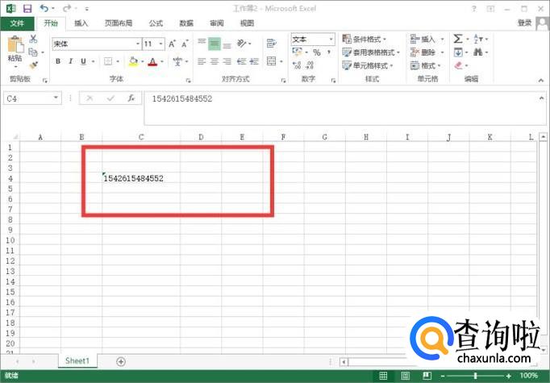Align cell text right
550x383 pixels.
[227, 61]
